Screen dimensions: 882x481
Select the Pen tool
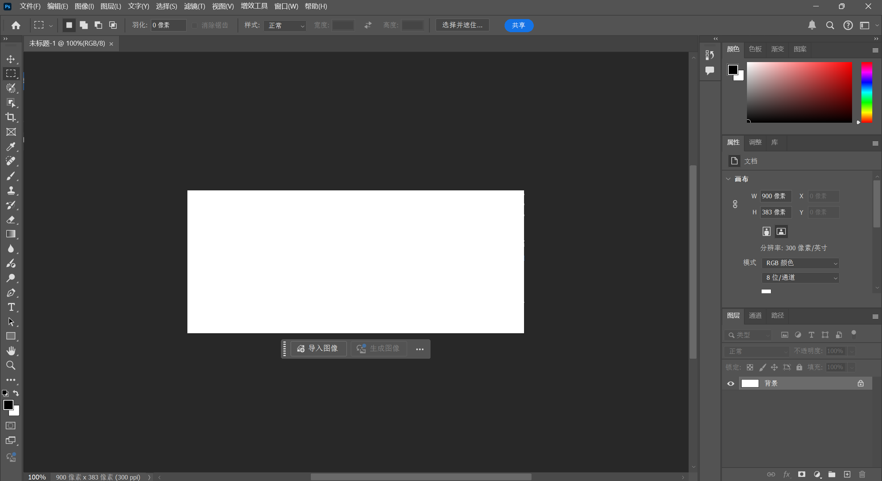click(x=10, y=292)
